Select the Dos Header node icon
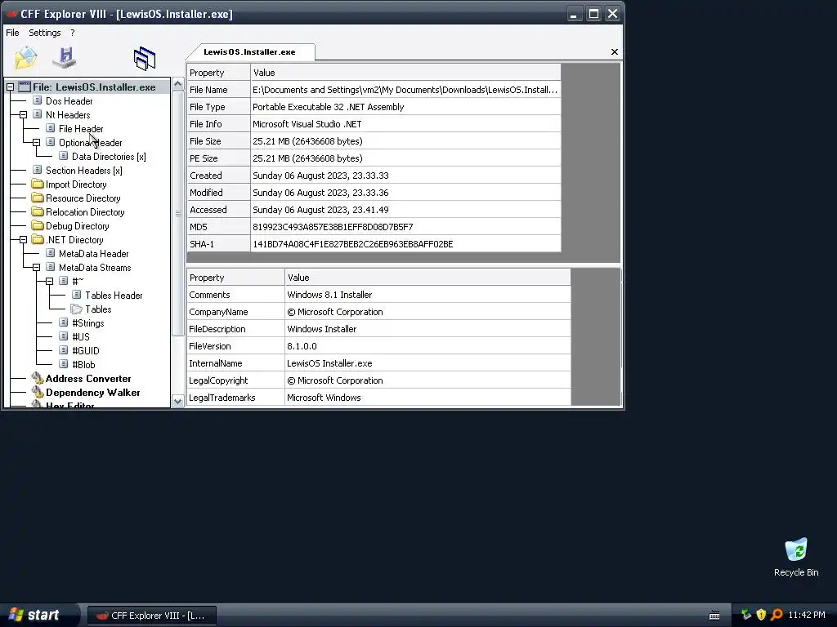 37,100
